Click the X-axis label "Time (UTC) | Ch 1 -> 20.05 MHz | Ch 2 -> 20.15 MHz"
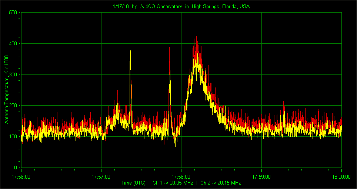Image resolution: width=357 pixels, height=189 pixels. [181, 183]
